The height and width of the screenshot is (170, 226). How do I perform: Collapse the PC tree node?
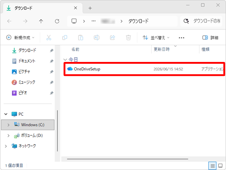point(6,114)
